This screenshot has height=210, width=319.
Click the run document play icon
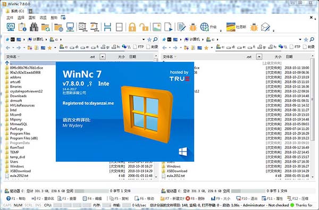tap(169, 27)
